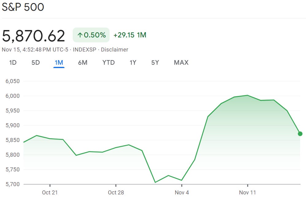This screenshot has height=203, width=306.
Task: Click the +29.15 1M change text
Action: coord(130,35)
